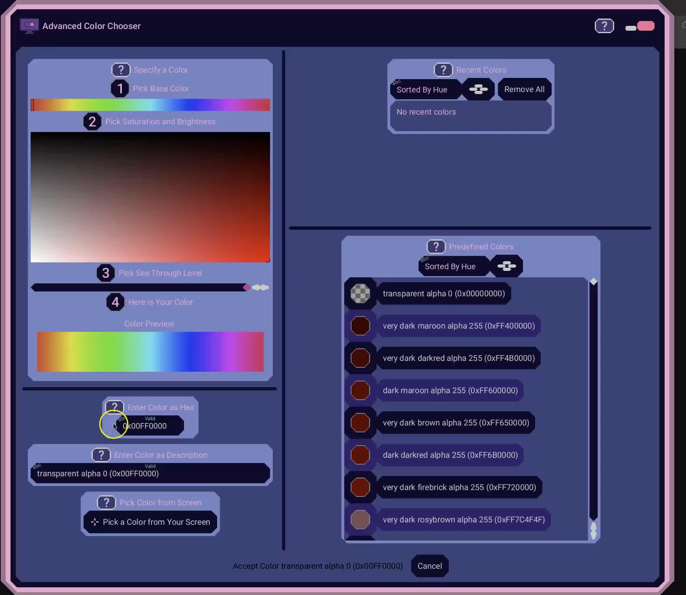Screen dimensions: 686x595
Task: Click the step 1 number badge
Action: [120, 88]
